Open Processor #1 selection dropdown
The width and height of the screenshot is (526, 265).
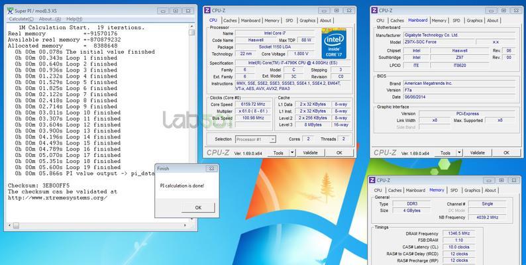coord(256,139)
